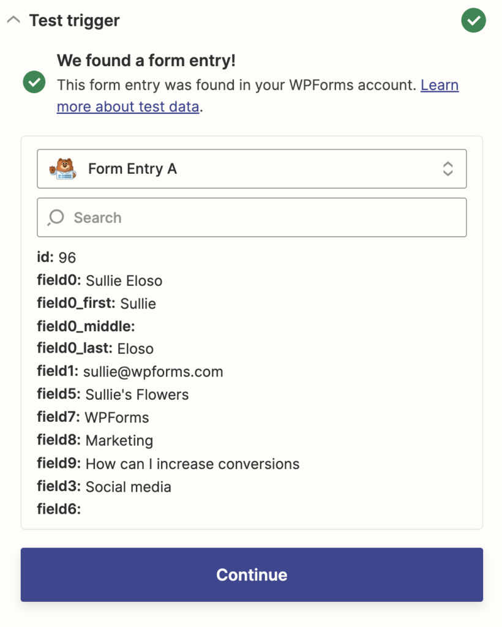Select field5 Sullie's Flowers row
This screenshot has height=627, width=502.
click(x=113, y=394)
